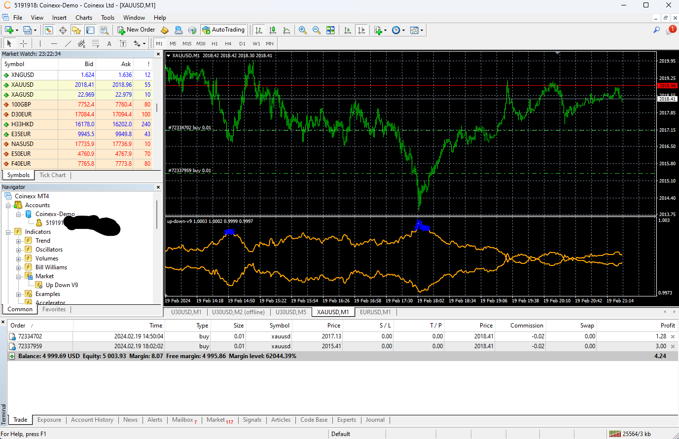Screen dimensions: 679x439
Task: Click the Zoom In chart icon
Action: click(x=303, y=30)
